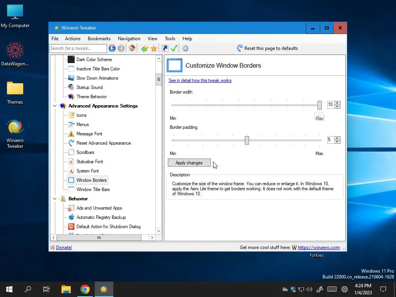Select the Themes folder on desktop

(x=15, y=93)
